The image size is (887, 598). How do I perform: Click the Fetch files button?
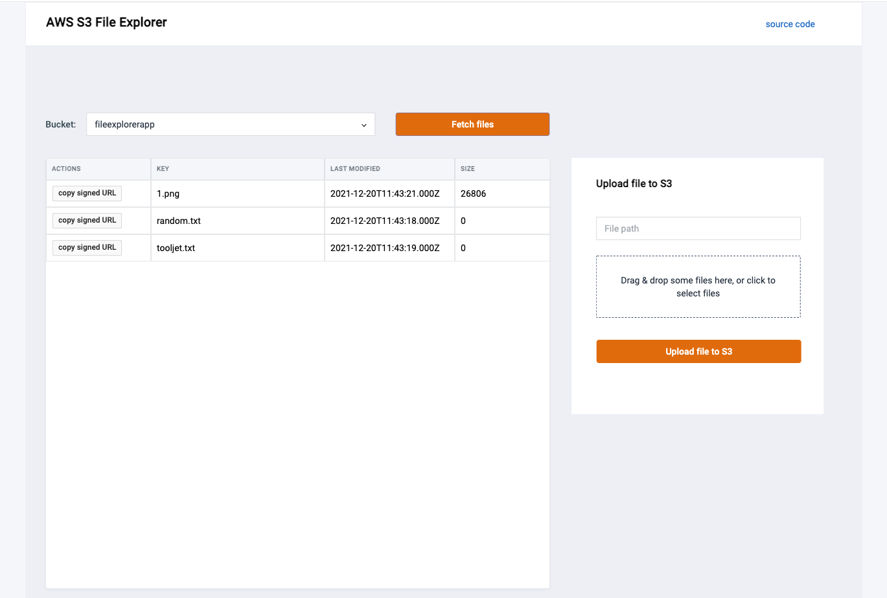pos(472,124)
